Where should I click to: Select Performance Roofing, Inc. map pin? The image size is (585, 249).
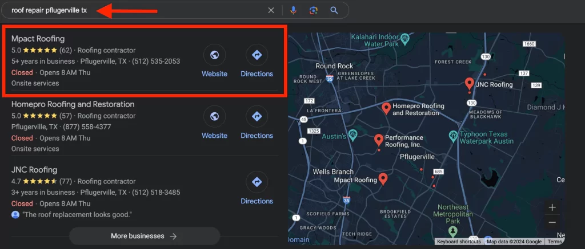[x=379, y=140]
